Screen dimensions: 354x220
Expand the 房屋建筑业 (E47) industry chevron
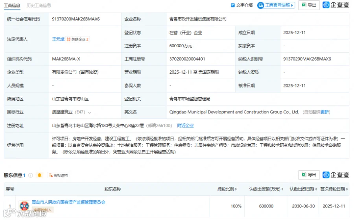pos(90,113)
